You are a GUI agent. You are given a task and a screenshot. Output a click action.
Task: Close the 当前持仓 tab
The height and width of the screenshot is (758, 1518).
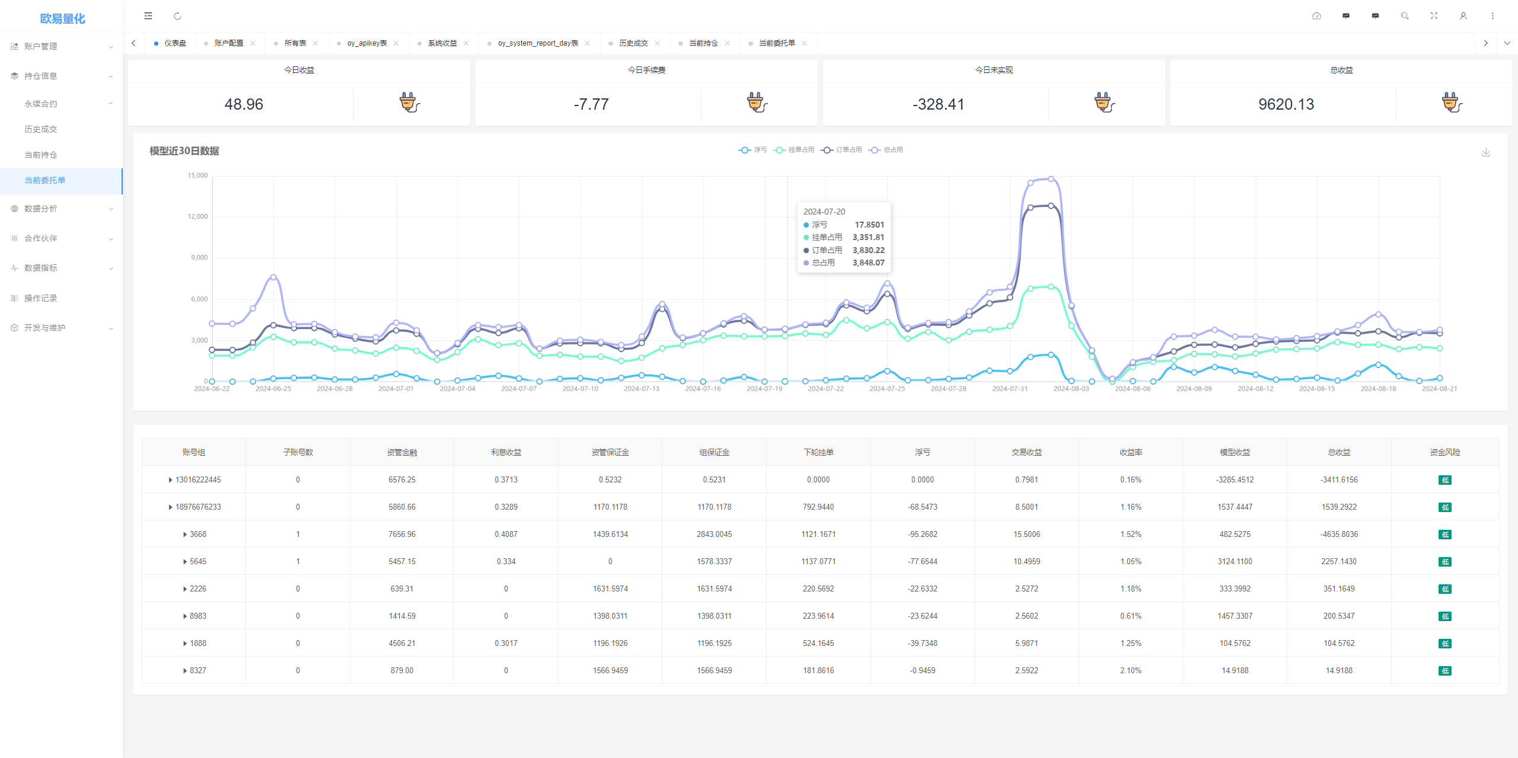point(727,43)
